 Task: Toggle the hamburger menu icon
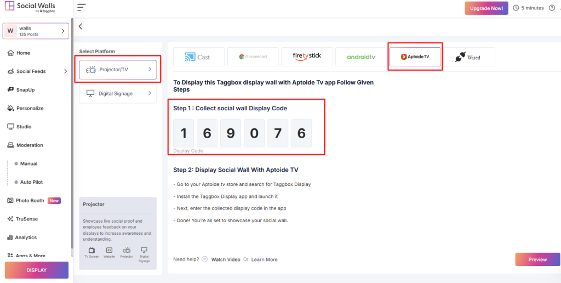[82, 7]
